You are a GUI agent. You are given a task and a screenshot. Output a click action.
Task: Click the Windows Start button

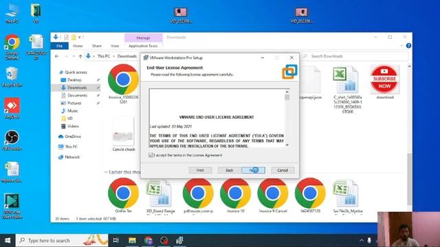8,240
